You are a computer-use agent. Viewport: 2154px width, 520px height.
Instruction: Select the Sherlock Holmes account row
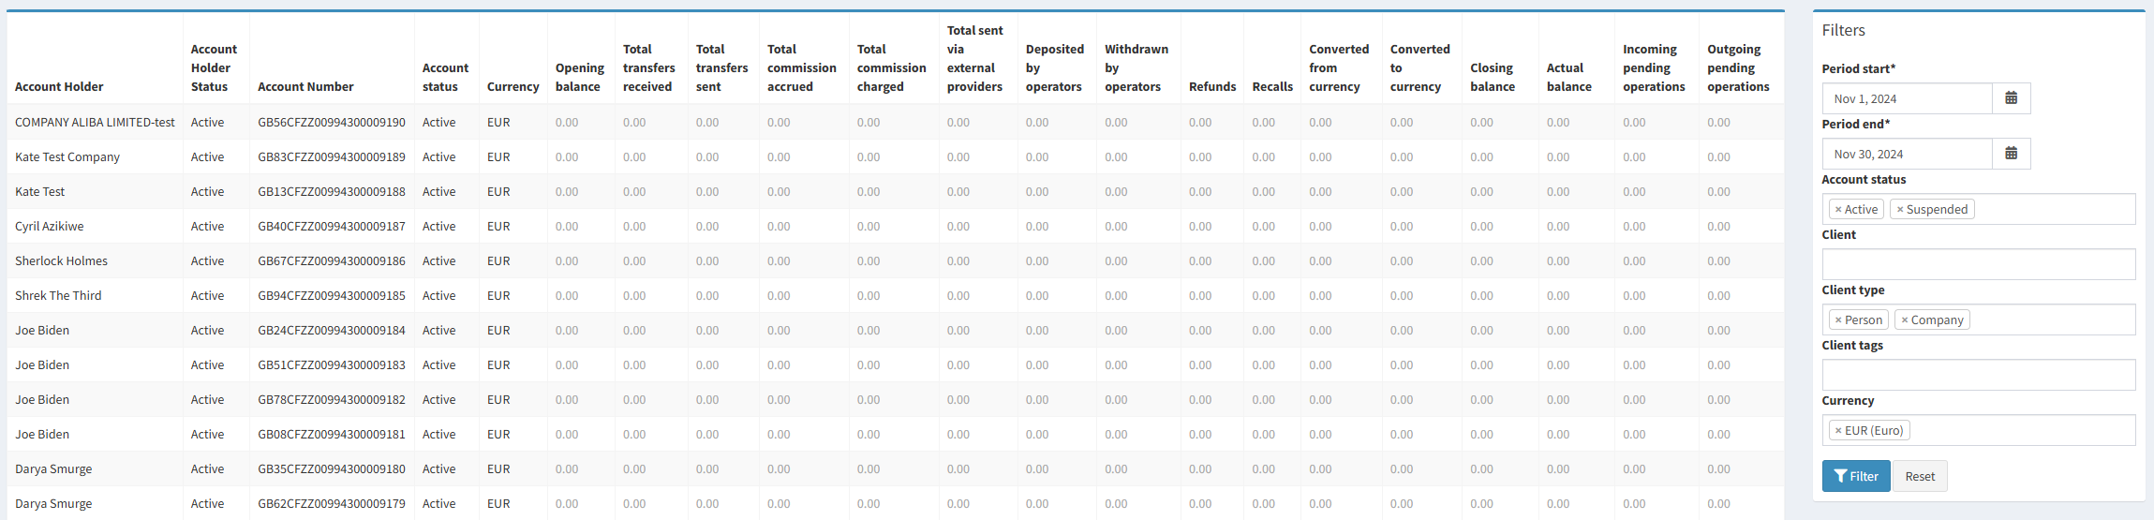coord(61,260)
